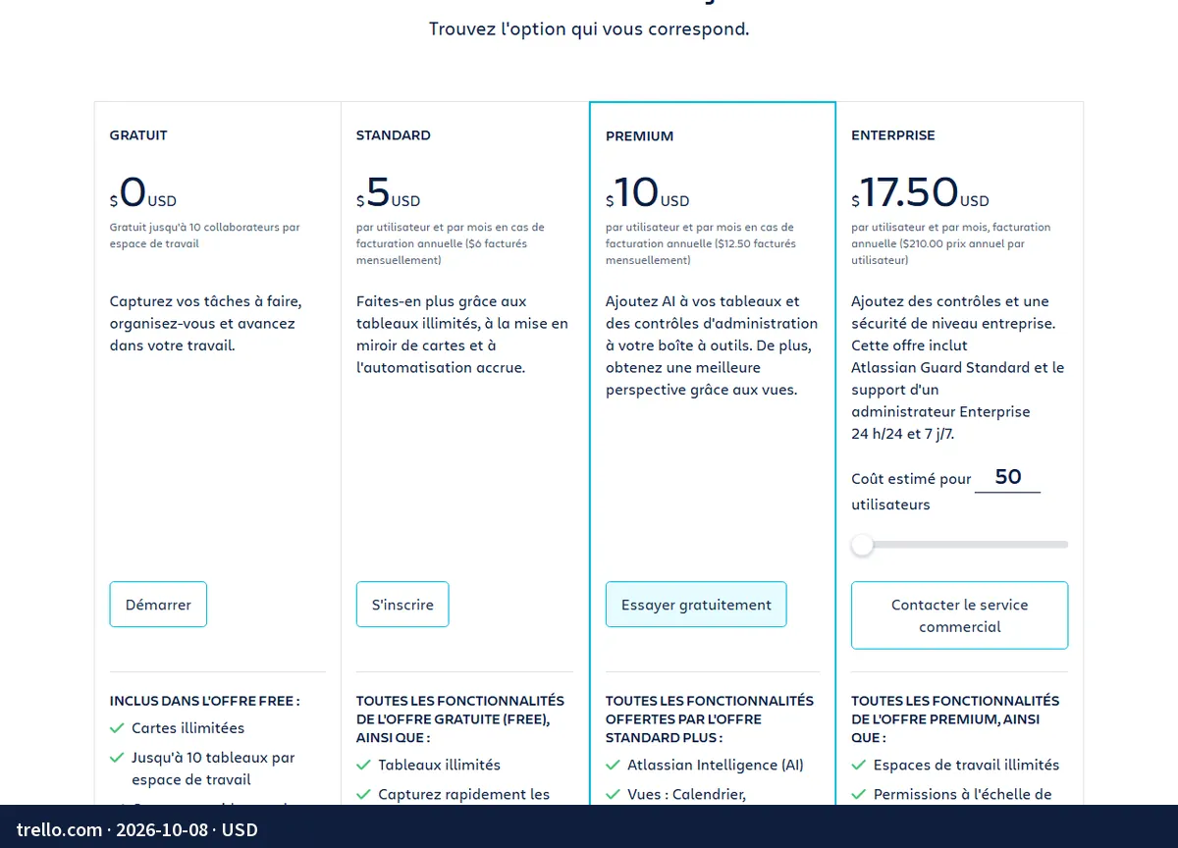Viewport: 1178px width, 848px height.
Task: Click the $17.50 USD price
Action: pyautogui.click(x=921, y=192)
